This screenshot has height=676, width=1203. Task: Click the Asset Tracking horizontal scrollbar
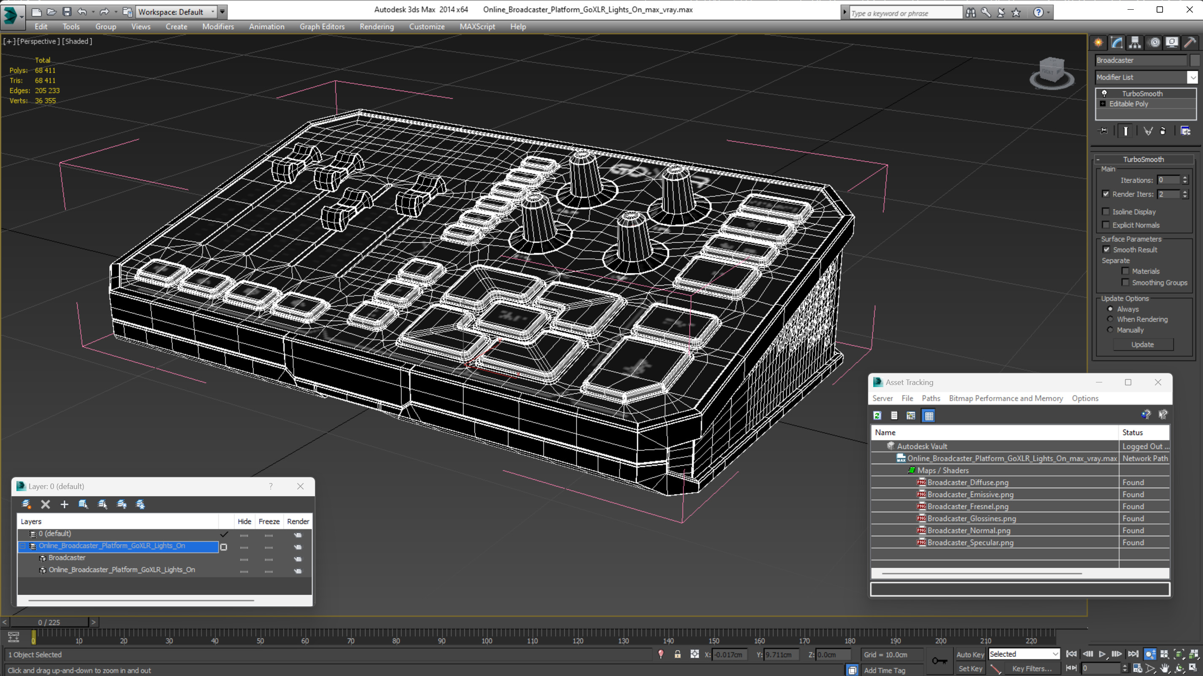(x=982, y=573)
